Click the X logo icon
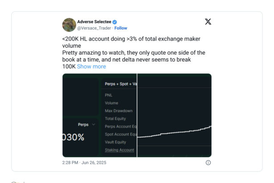The height and width of the screenshot is (183, 274). (208, 21)
